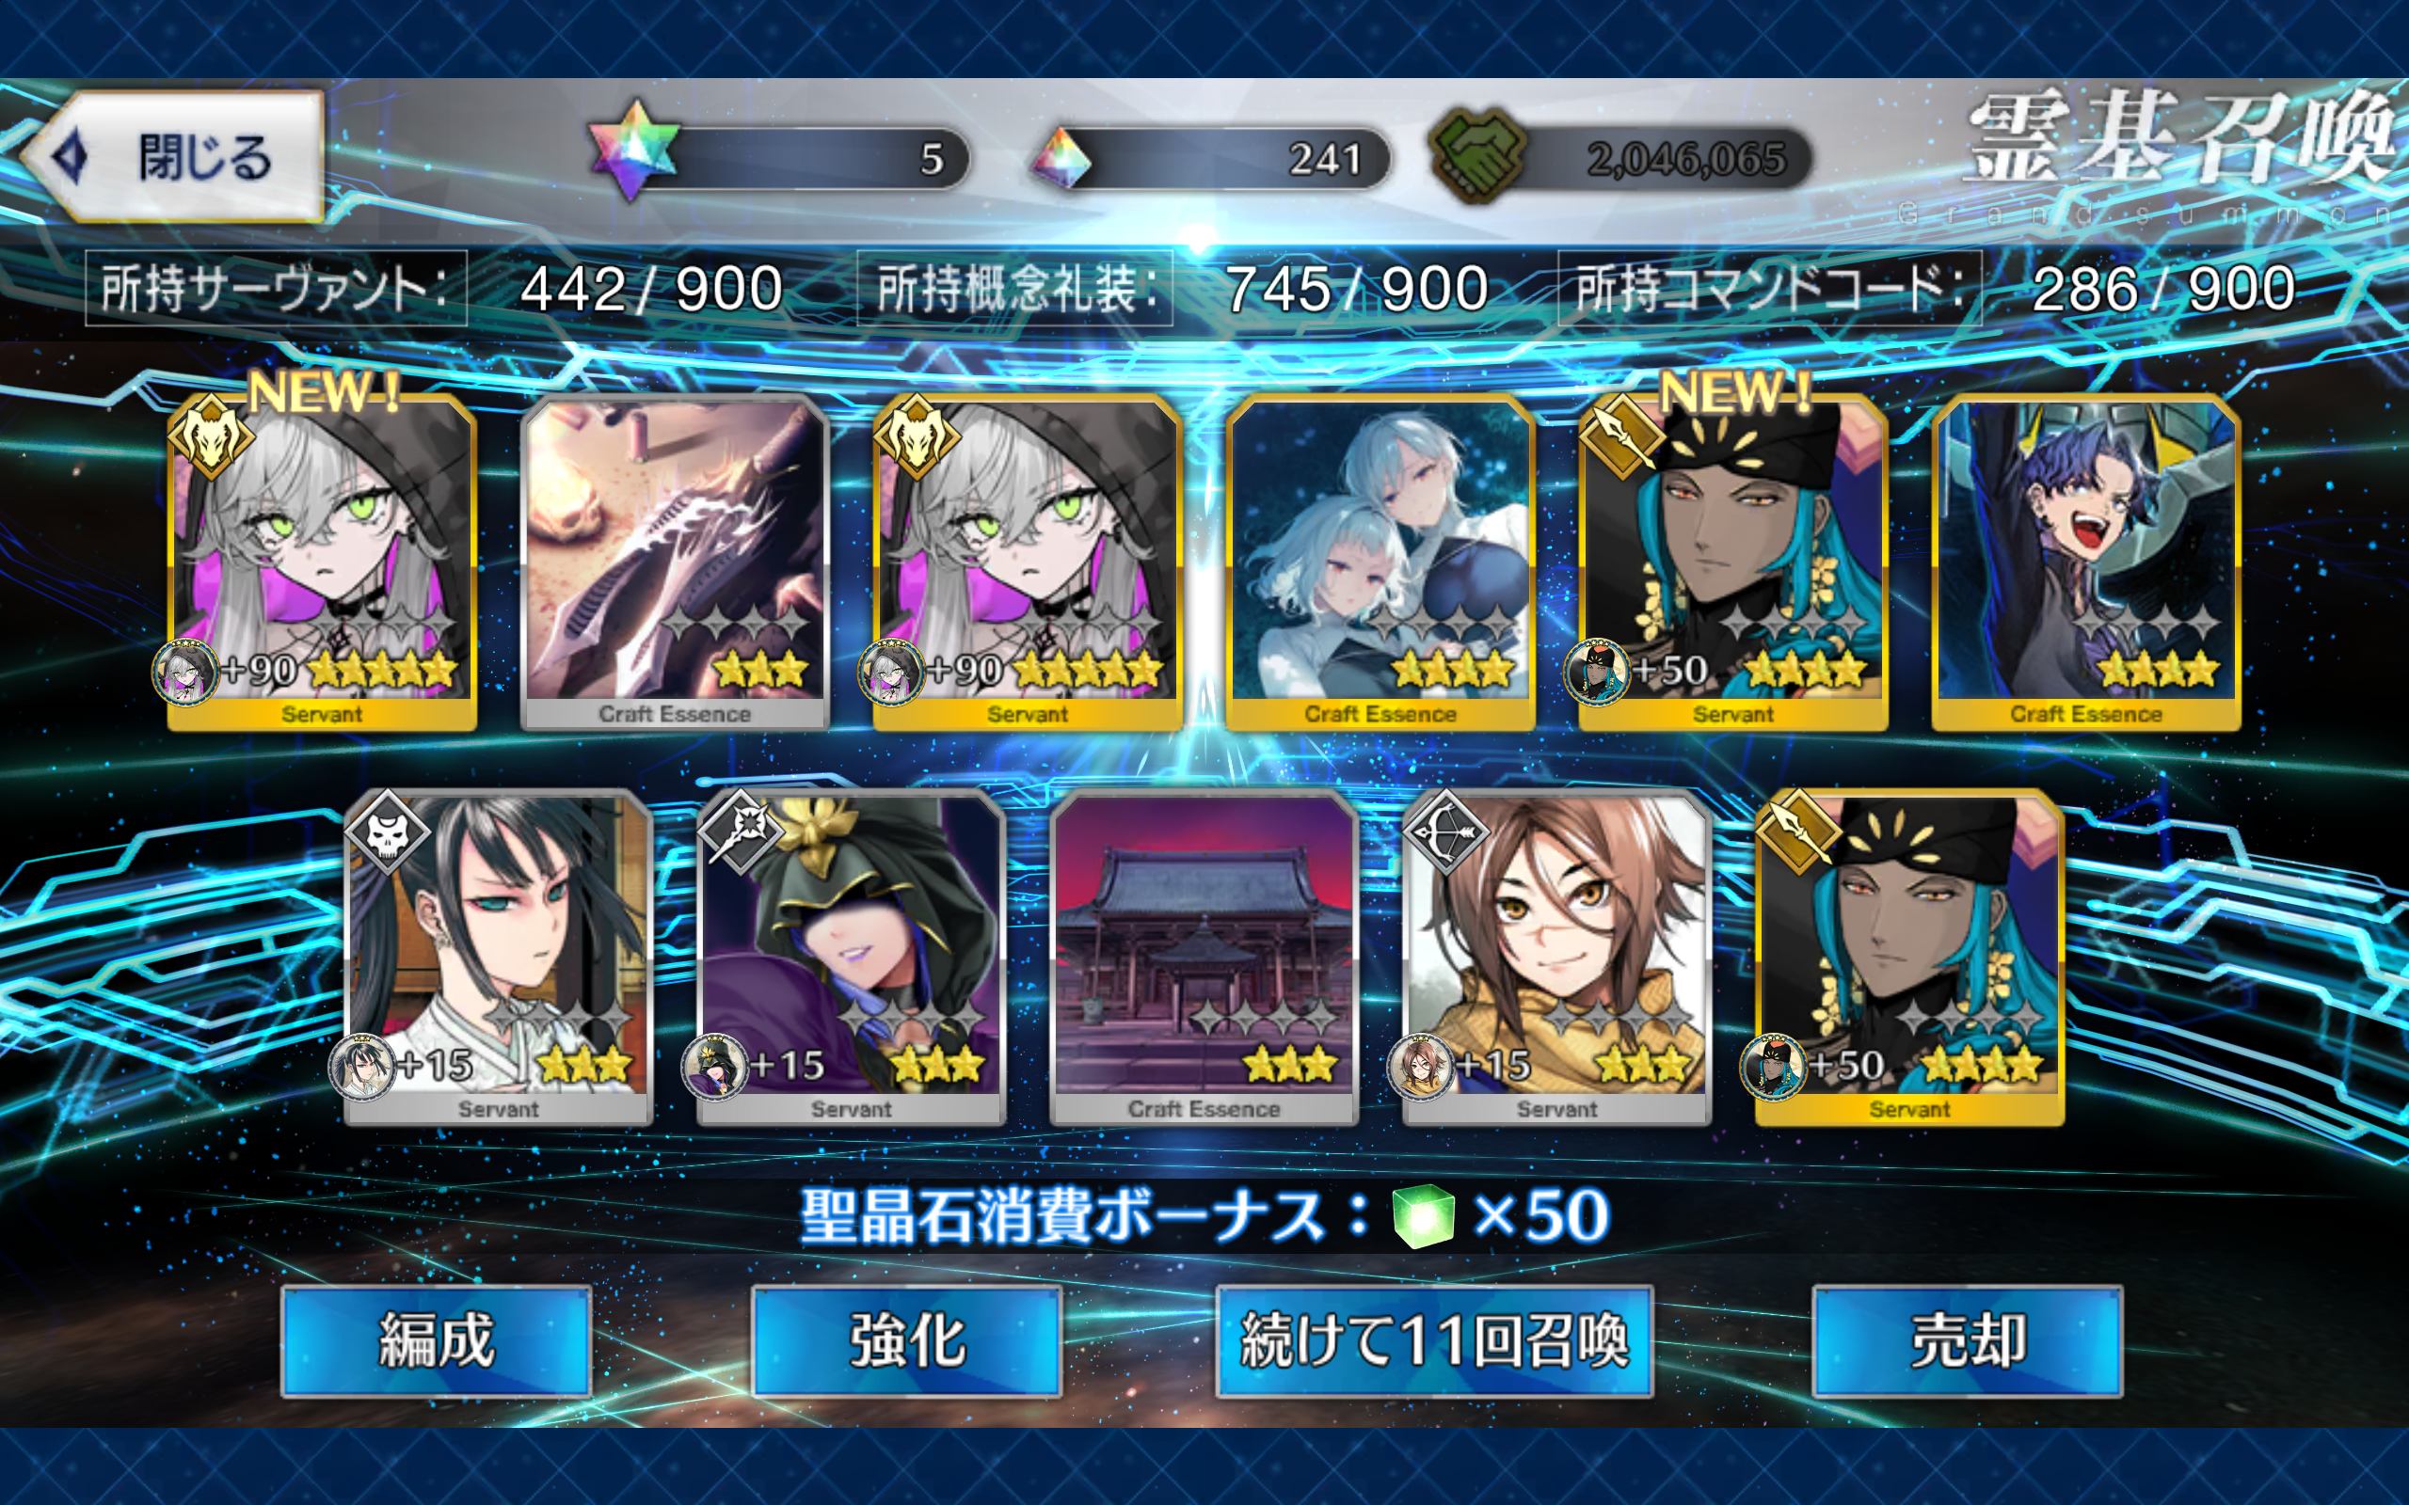Open the 強化 enhancement menu

tap(907, 1340)
